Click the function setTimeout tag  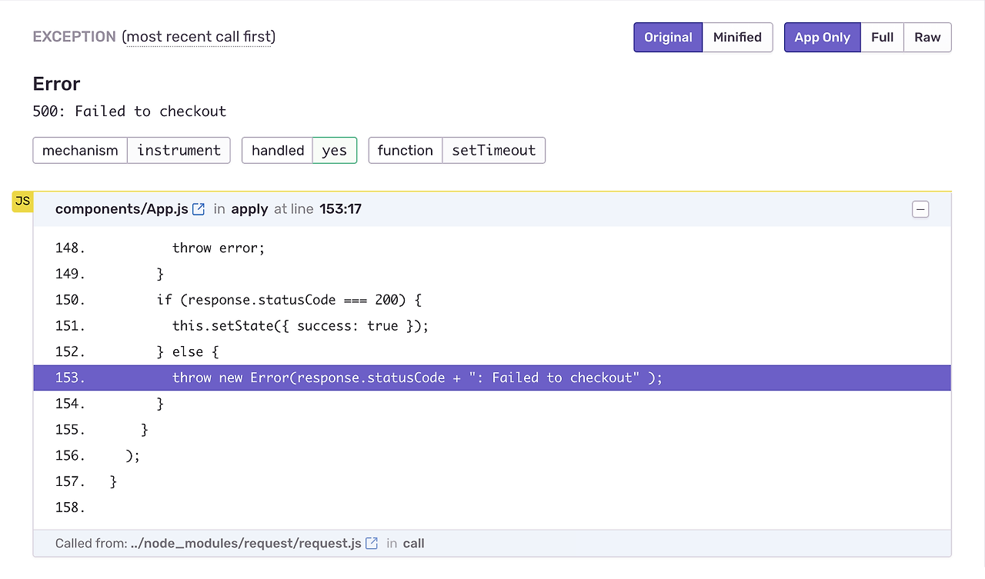point(456,151)
